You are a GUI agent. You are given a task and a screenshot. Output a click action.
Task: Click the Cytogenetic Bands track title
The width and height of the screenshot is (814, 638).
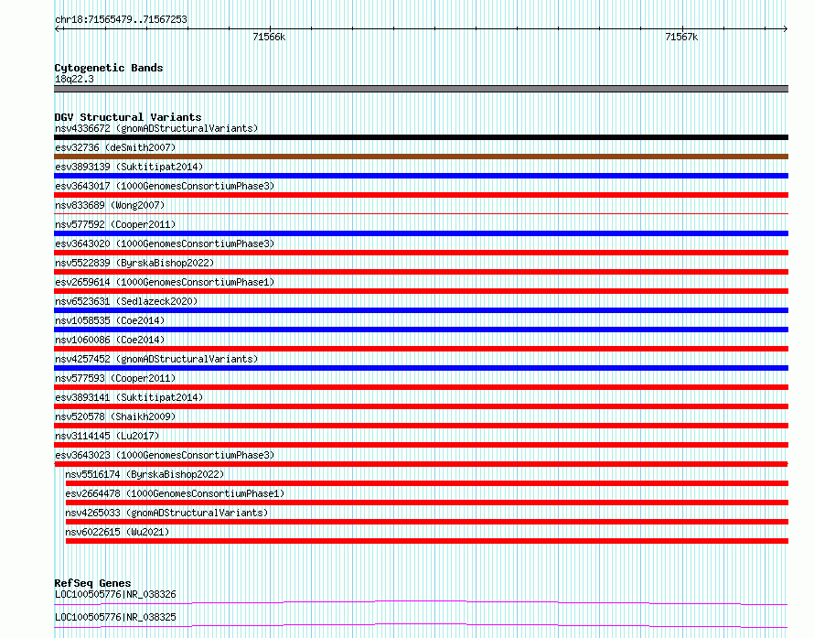click(109, 68)
